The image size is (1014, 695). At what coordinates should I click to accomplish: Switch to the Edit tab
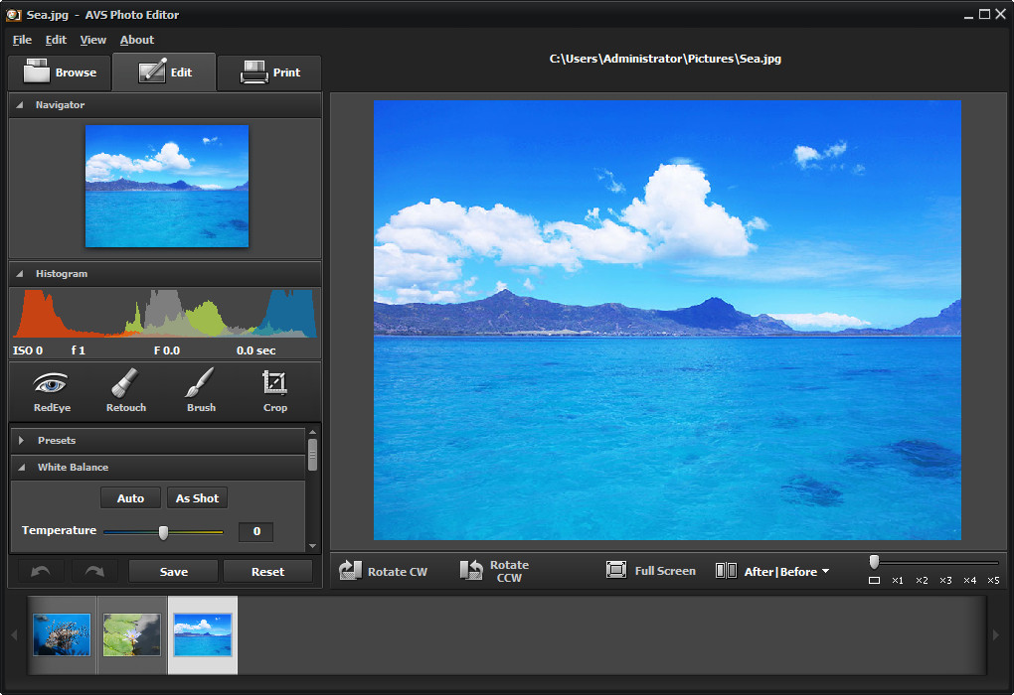pyautogui.click(x=164, y=72)
